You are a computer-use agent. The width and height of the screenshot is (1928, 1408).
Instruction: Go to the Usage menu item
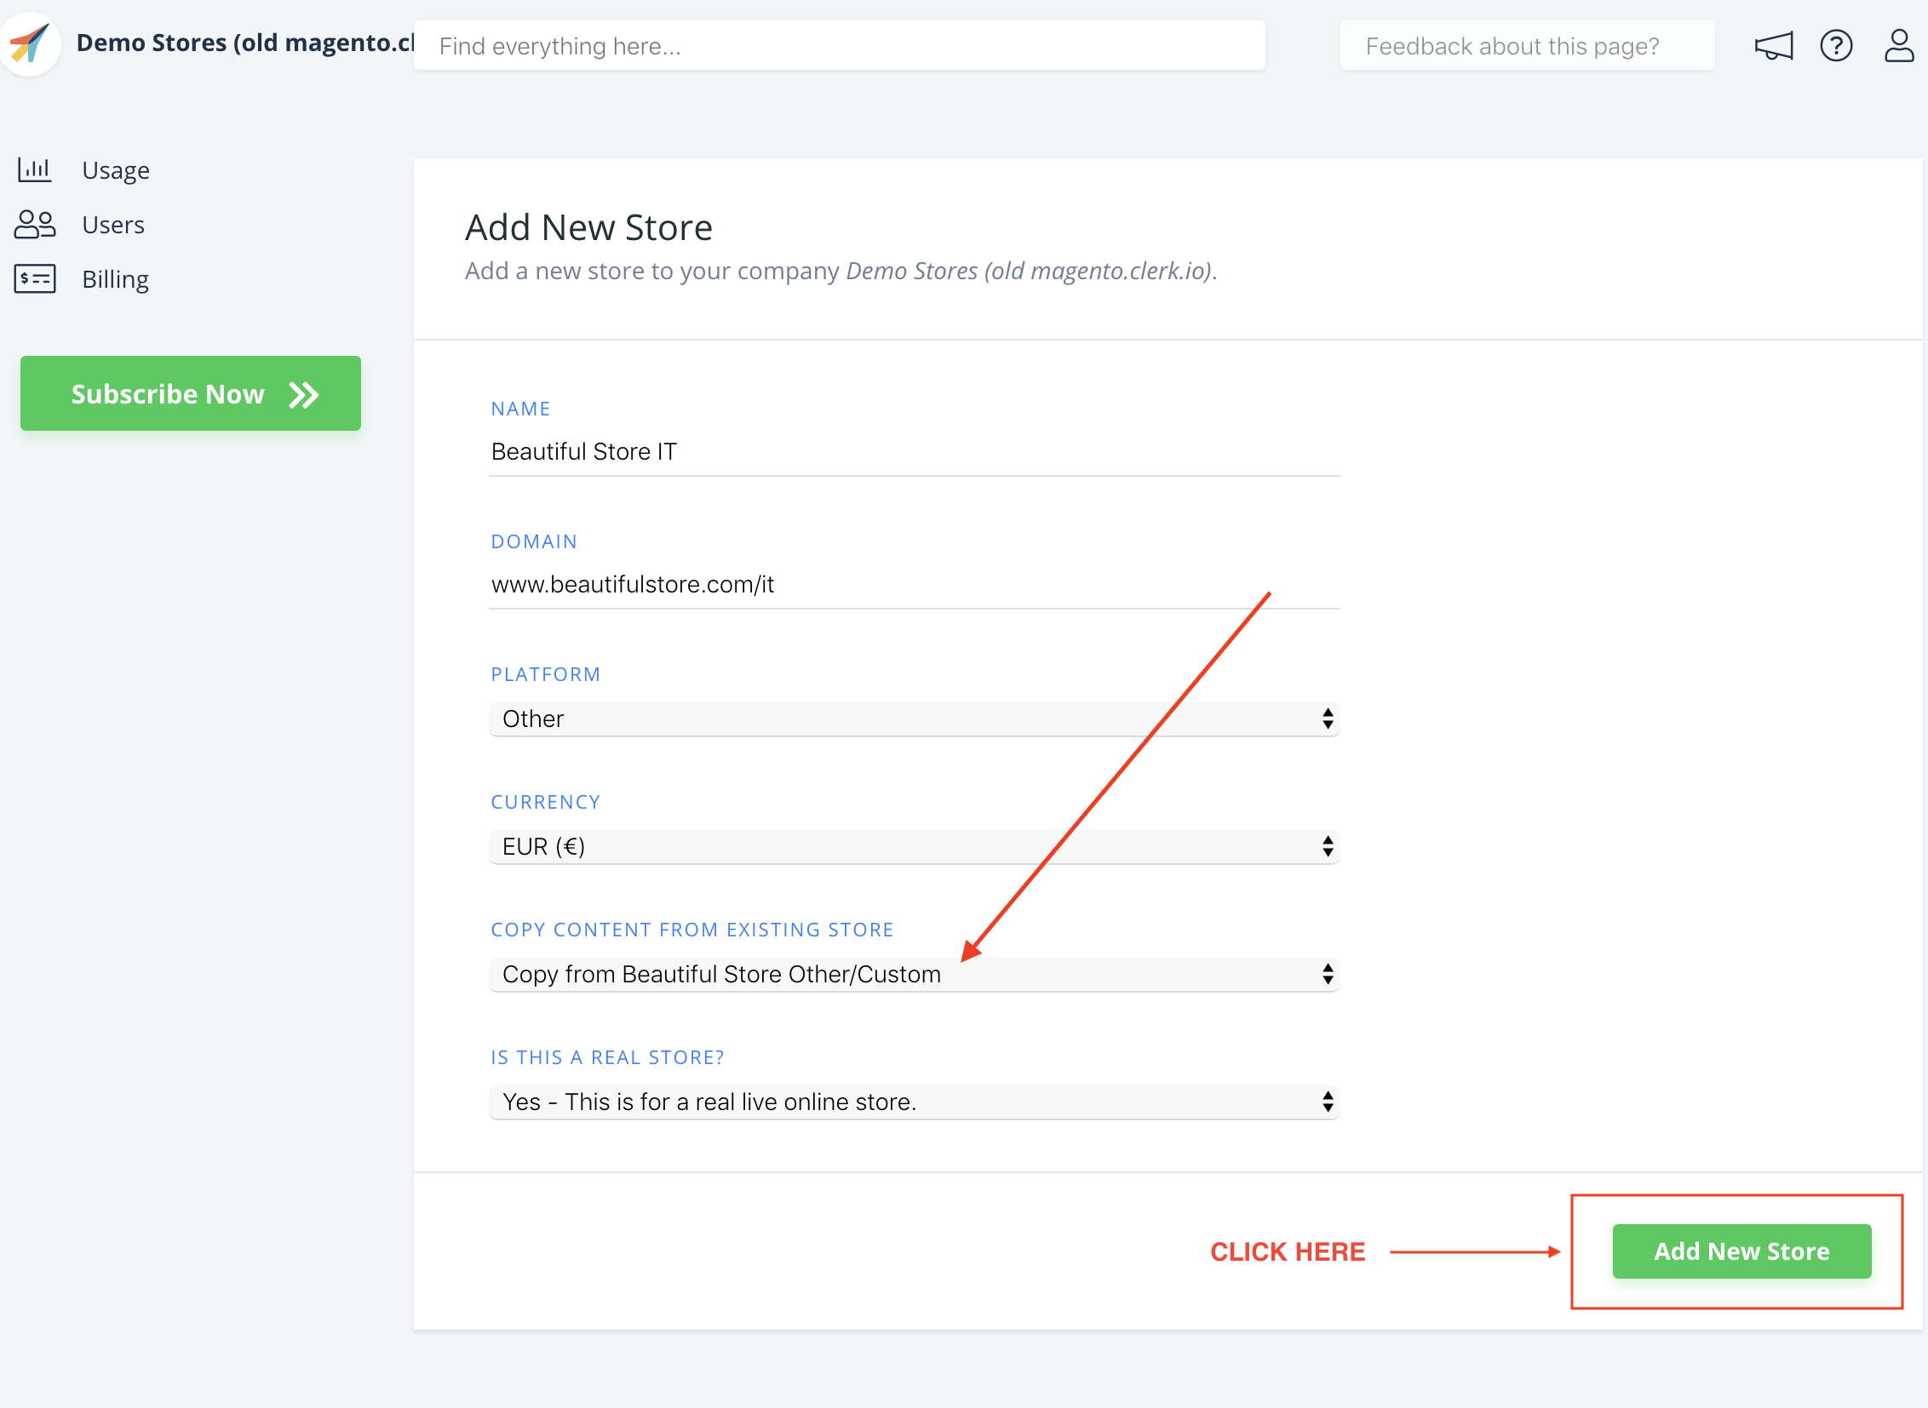[116, 170]
